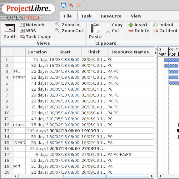
Task: Click the table horizontal scrollbar thumb
Action: (106, 176)
